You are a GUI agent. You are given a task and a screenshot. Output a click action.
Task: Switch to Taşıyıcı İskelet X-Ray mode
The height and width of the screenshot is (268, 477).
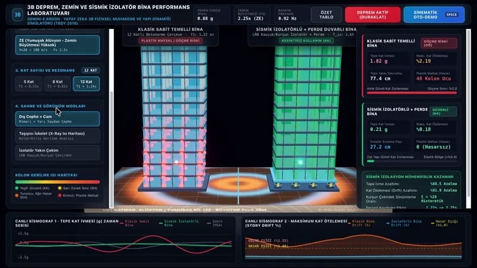[x=57, y=136]
